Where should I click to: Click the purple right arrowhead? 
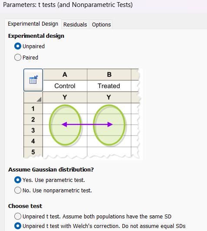110,125
